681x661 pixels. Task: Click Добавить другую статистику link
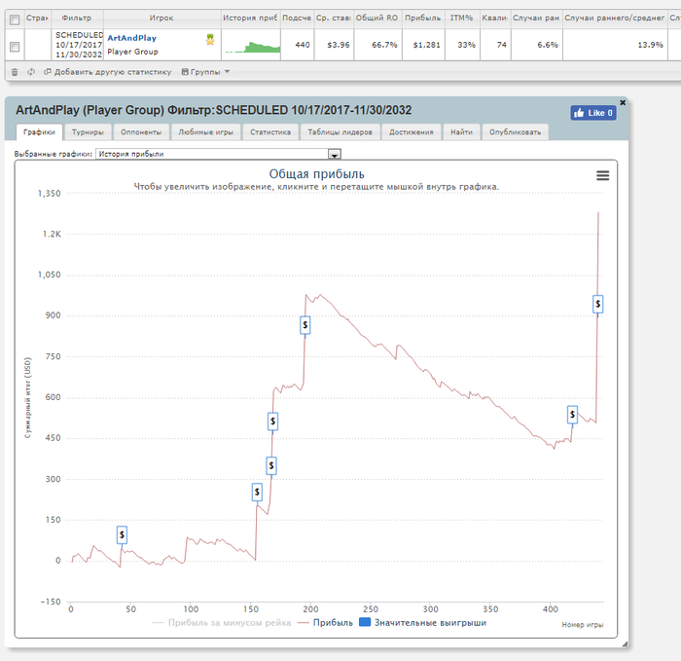pyautogui.click(x=108, y=72)
